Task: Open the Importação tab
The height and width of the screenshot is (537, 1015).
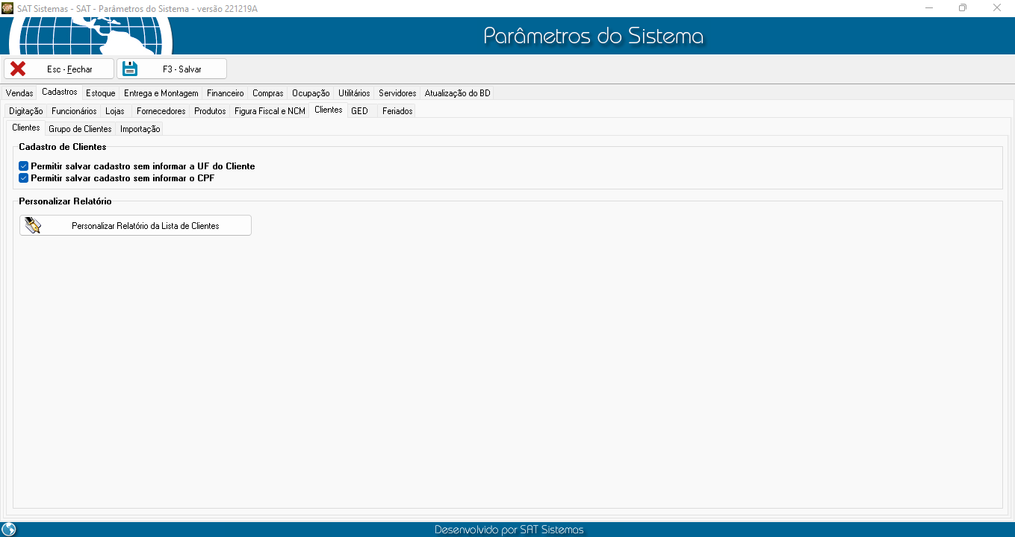Action: [140, 129]
